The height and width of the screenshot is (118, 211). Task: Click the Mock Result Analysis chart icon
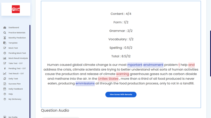pos(5,58)
